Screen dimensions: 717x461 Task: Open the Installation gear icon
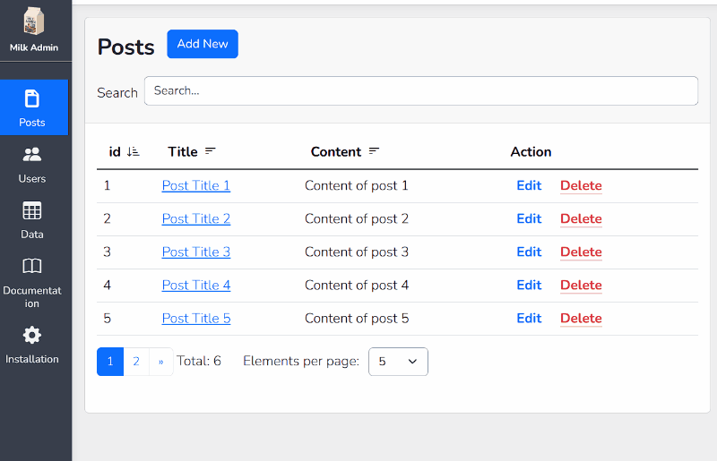click(32, 336)
